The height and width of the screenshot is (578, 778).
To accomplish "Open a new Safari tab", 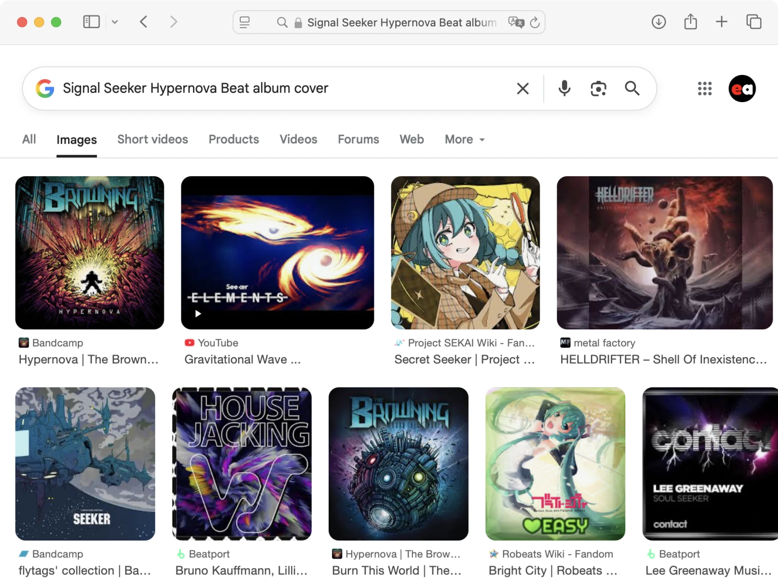I will tap(722, 22).
